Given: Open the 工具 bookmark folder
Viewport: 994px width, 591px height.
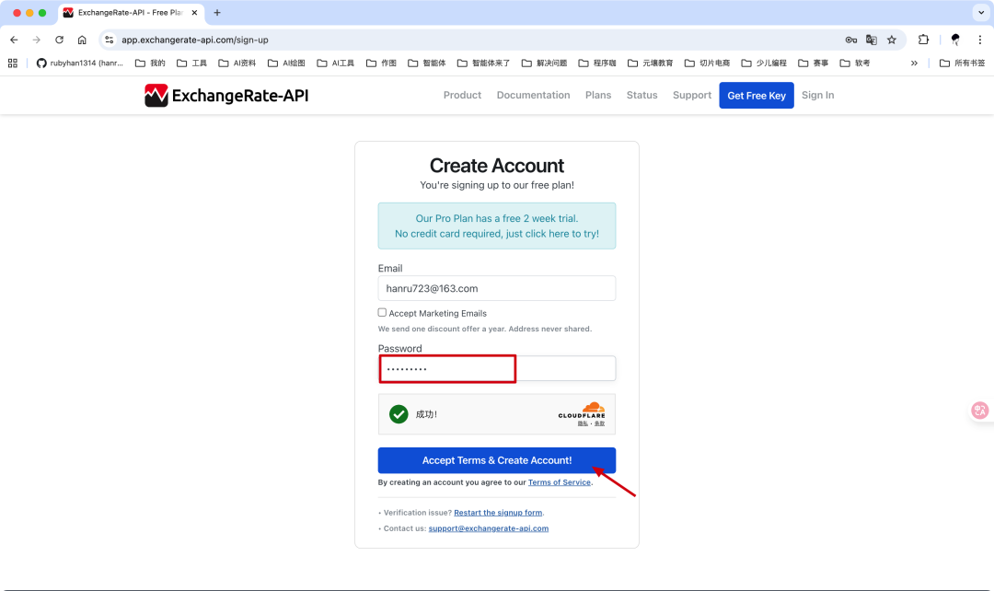Looking at the screenshot, I should coord(191,63).
